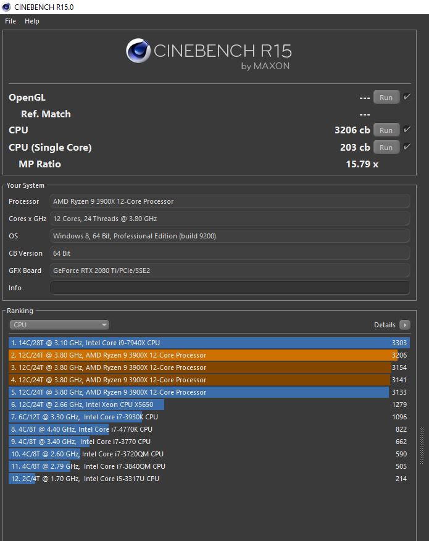Screen dimensions: 429x541
Task: Toggle the CPU test checkbox
Action: [x=407, y=130]
